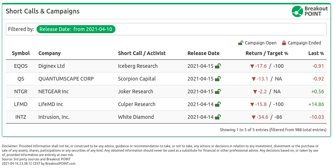Select the LFMD symbol cell
The height and width of the screenshot is (168, 334).
tap(21, 104)
